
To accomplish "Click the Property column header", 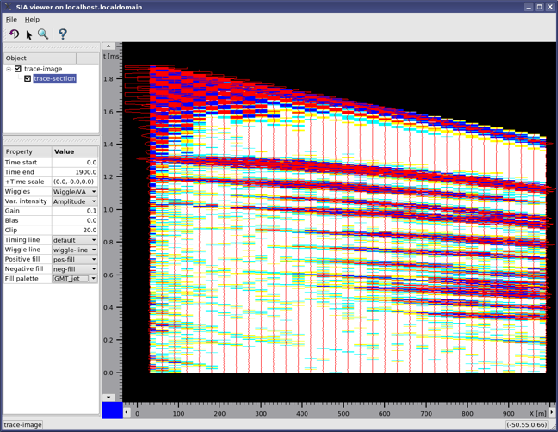I will click(x=27, y=151).
